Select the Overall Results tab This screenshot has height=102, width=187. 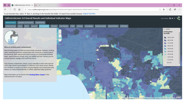point(40,23)
